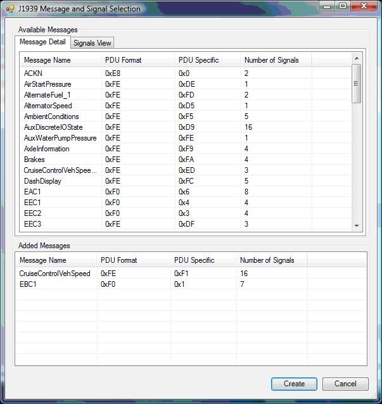This screenshot has height=404, width=382.
Task: Select the Message Detail tab
Action: [42, 42]
